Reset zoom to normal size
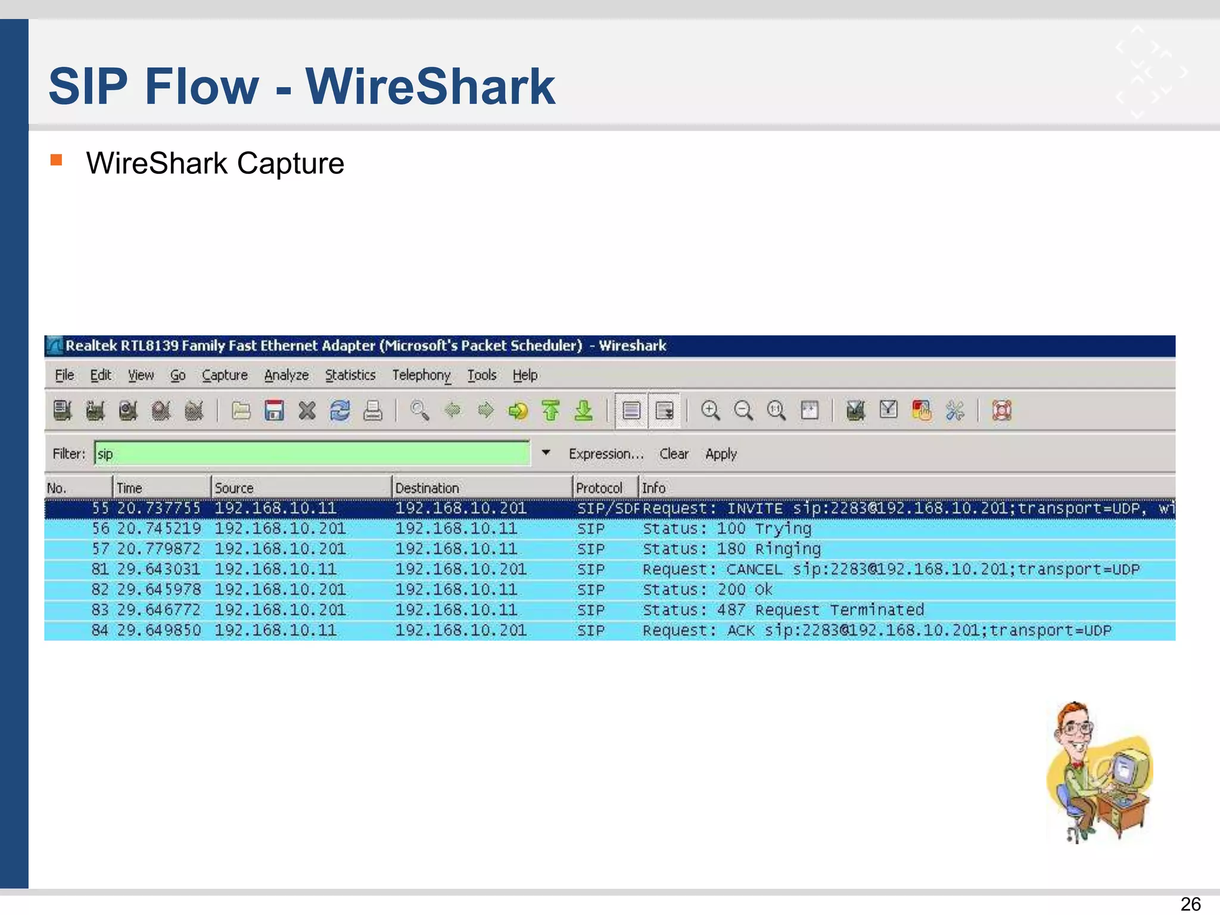 point(776,410)
